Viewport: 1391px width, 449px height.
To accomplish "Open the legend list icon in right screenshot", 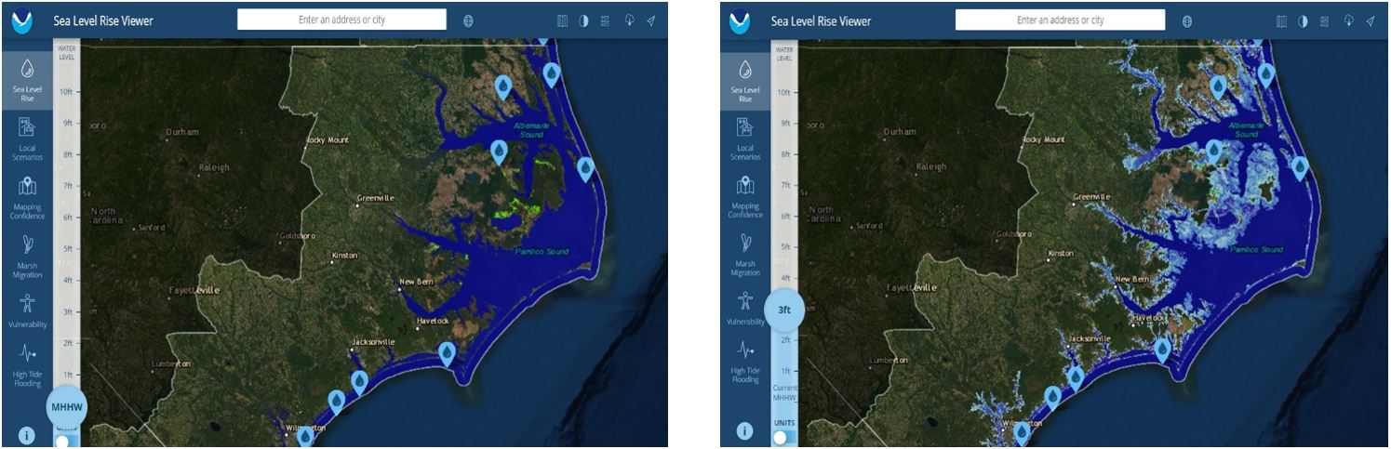I will [1324, 20].
